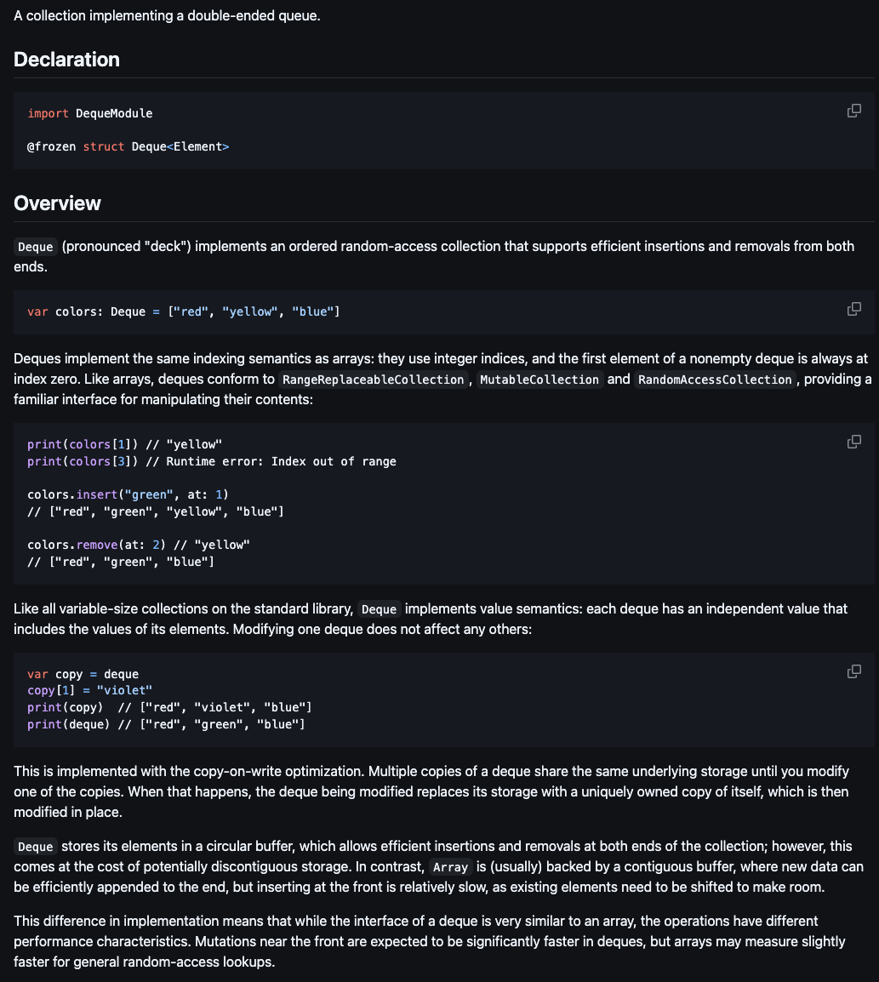Viewport: 879px width, 982px height.
Task: Click the colors.remove(at: 2) code line
Action: (139, 545)
